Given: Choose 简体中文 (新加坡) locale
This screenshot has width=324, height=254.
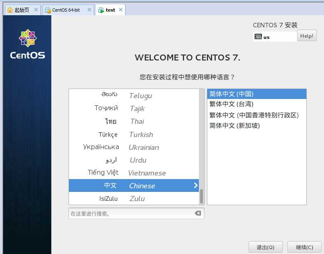Looking at the screenshot, I should (x=257, y=125).
